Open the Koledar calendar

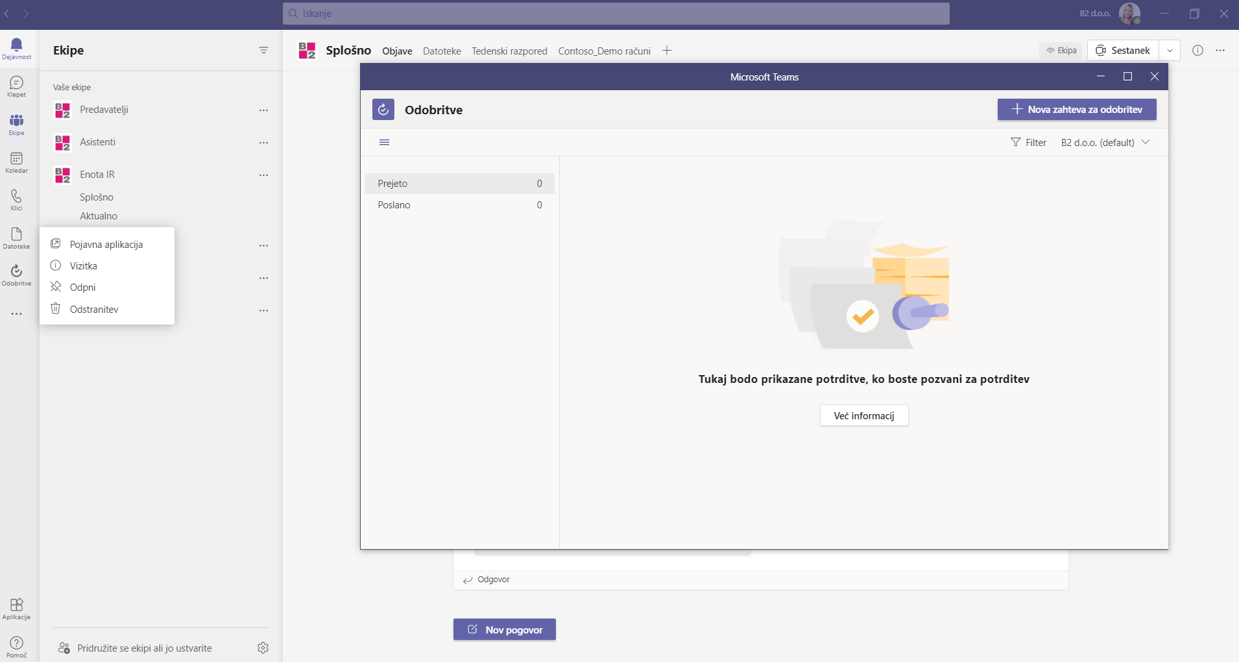[x=16, y=162]
